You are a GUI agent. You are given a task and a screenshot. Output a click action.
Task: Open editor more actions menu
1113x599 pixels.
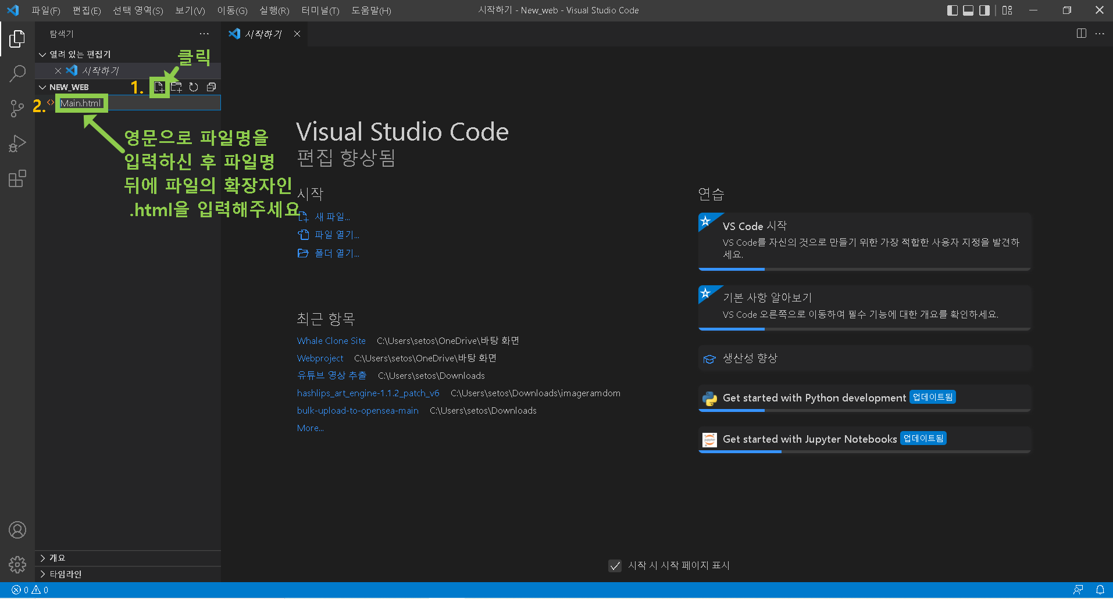(x=1100, y=34)
